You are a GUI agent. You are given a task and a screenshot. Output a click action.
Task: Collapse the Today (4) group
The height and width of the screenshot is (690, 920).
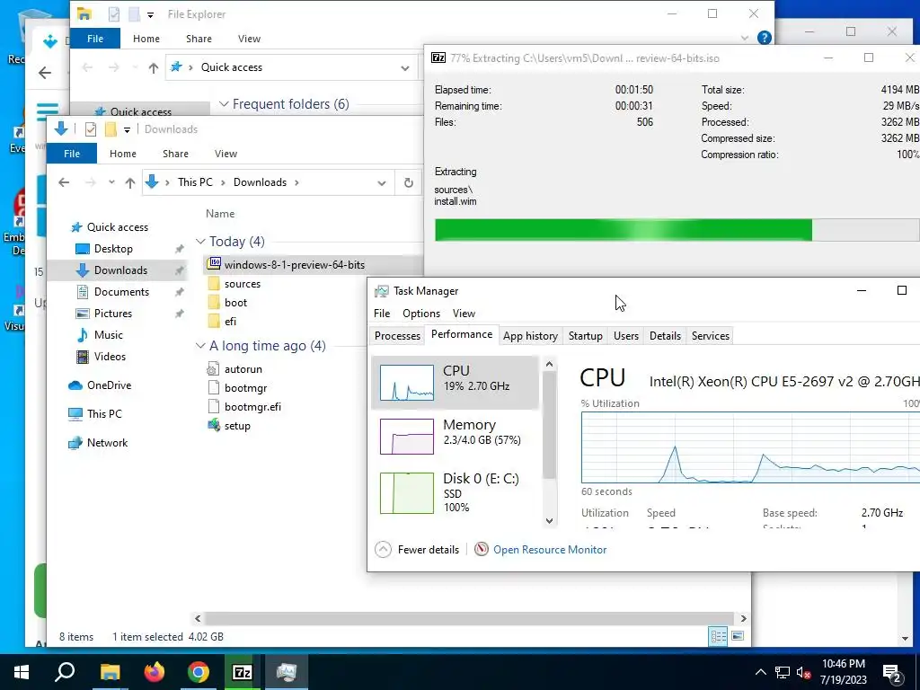200,241
